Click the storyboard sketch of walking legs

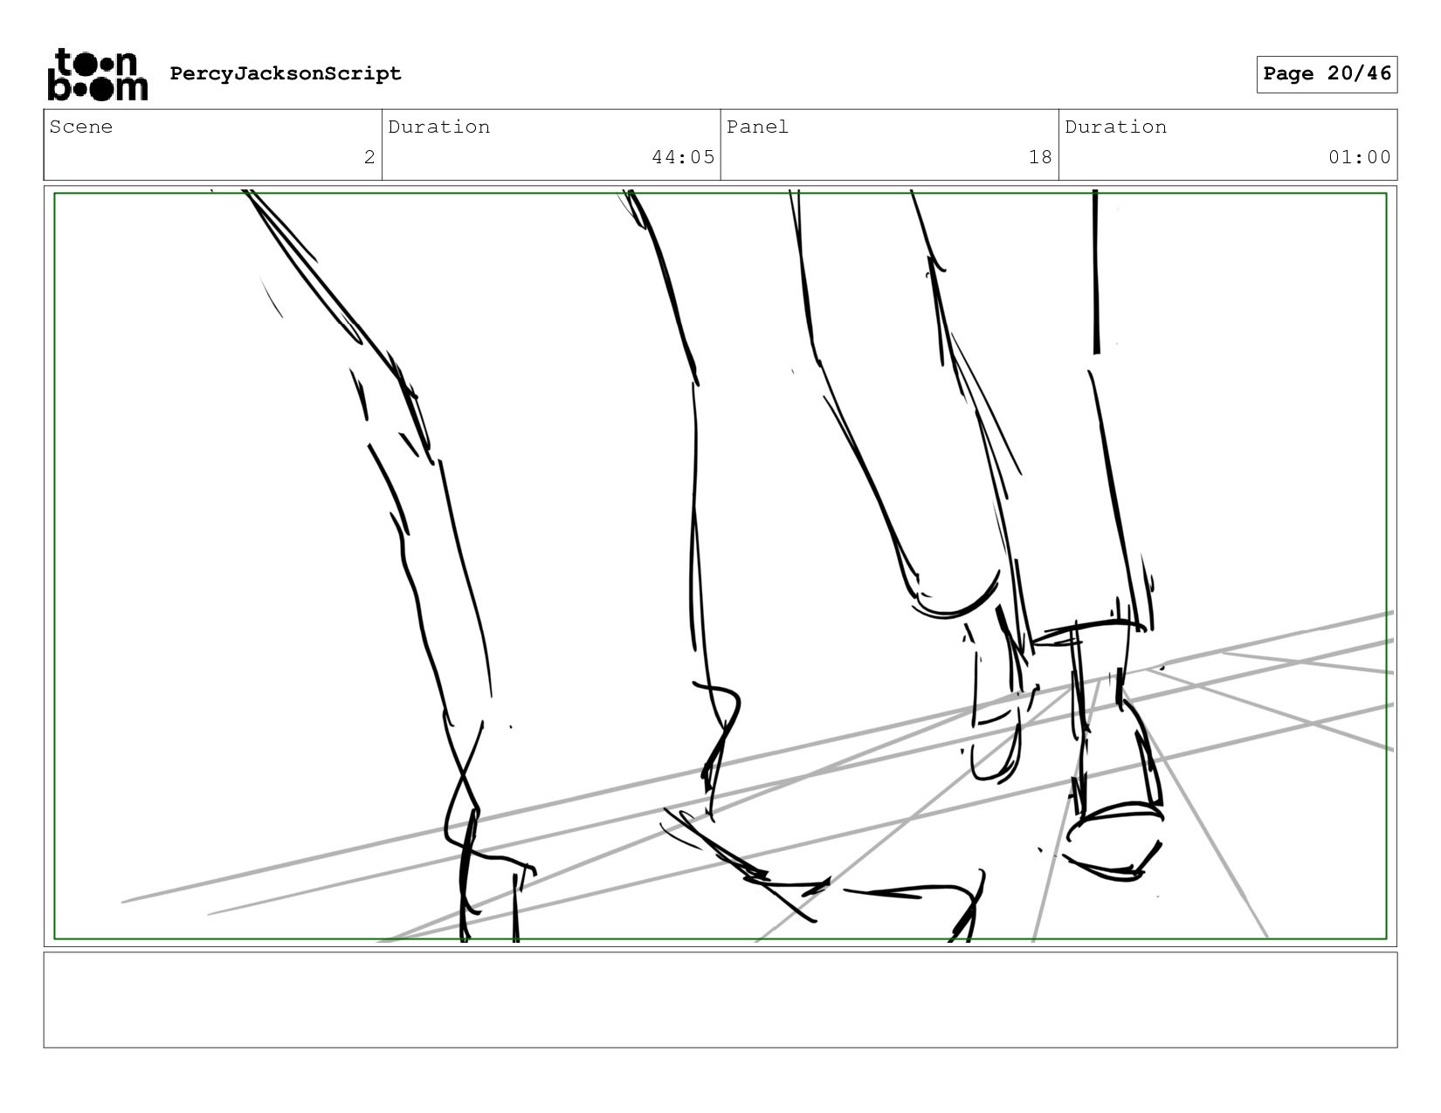(720, 566)
